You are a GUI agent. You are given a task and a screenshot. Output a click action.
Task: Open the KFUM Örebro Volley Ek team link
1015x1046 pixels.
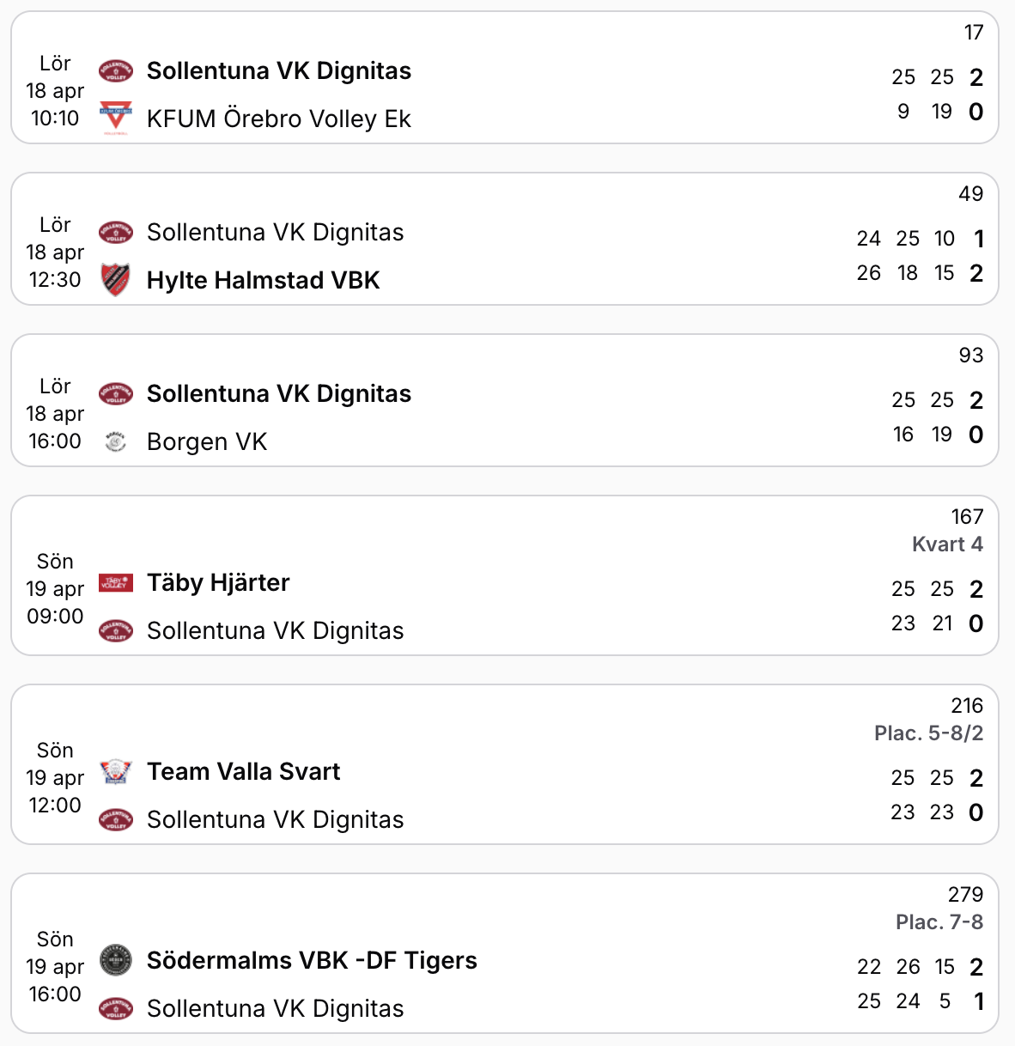tap(278, 119)
